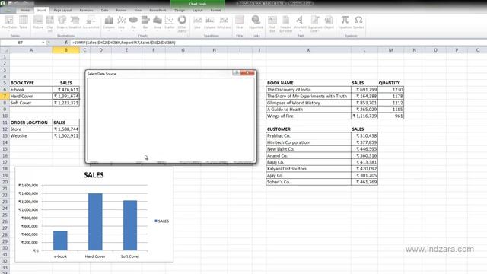This screenshot has width=487, height=274.
Task: Switch to the Formulas tab
Action: pos(86,10)
